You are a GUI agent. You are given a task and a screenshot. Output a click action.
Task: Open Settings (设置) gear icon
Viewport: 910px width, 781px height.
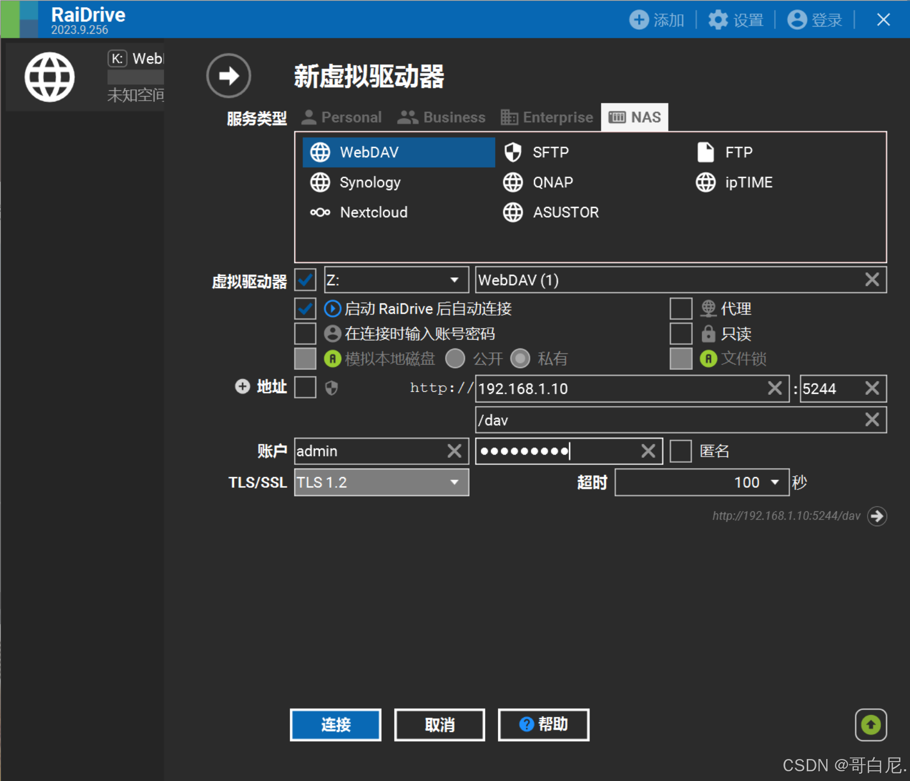[718, 20]
